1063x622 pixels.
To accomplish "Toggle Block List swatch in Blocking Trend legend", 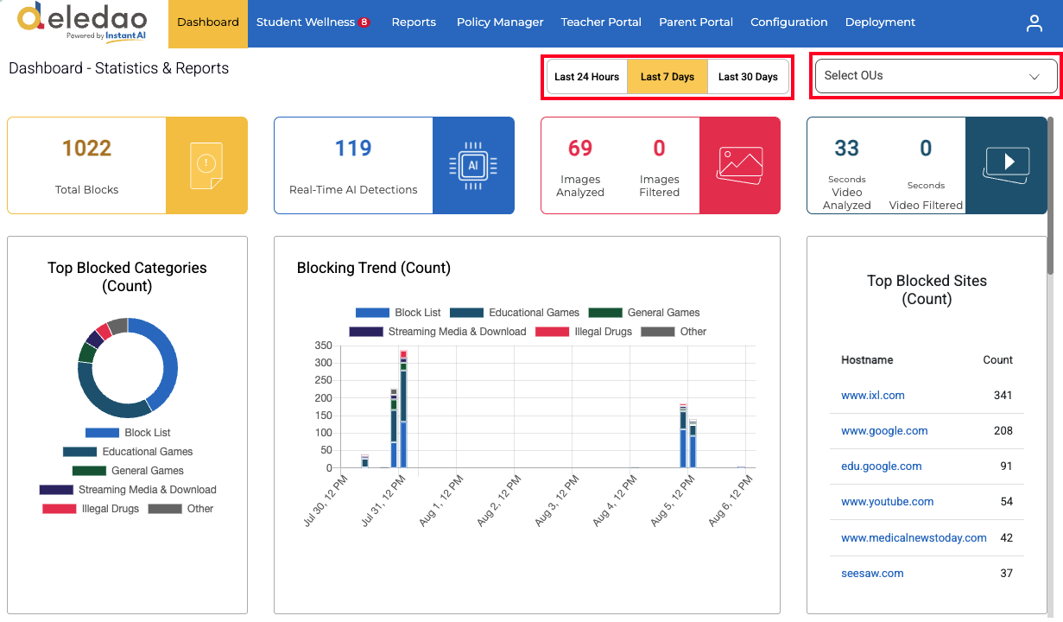I will [372, 313].
